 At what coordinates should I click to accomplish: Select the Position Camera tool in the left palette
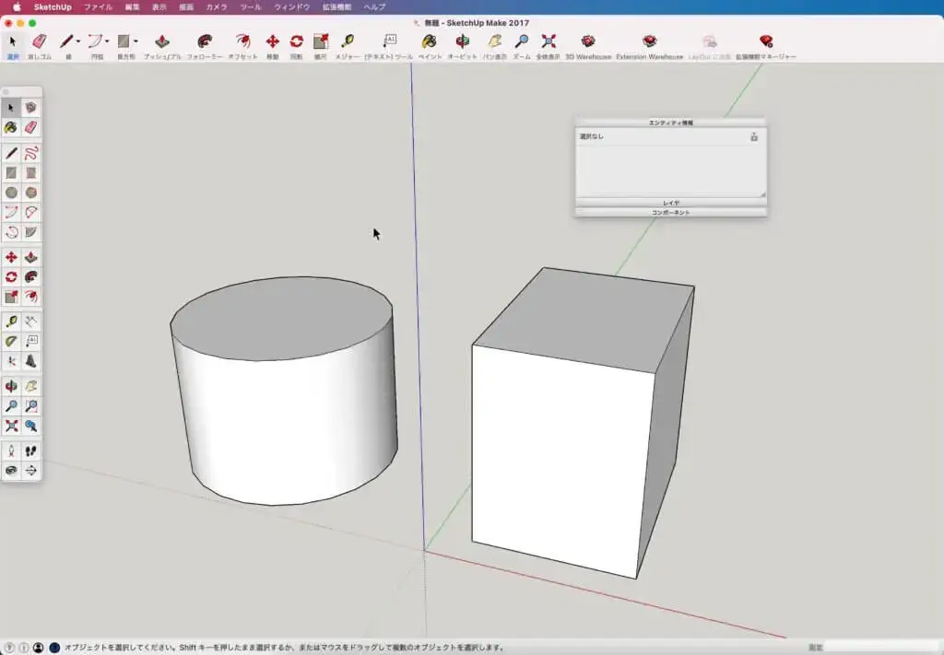(11, 451)
